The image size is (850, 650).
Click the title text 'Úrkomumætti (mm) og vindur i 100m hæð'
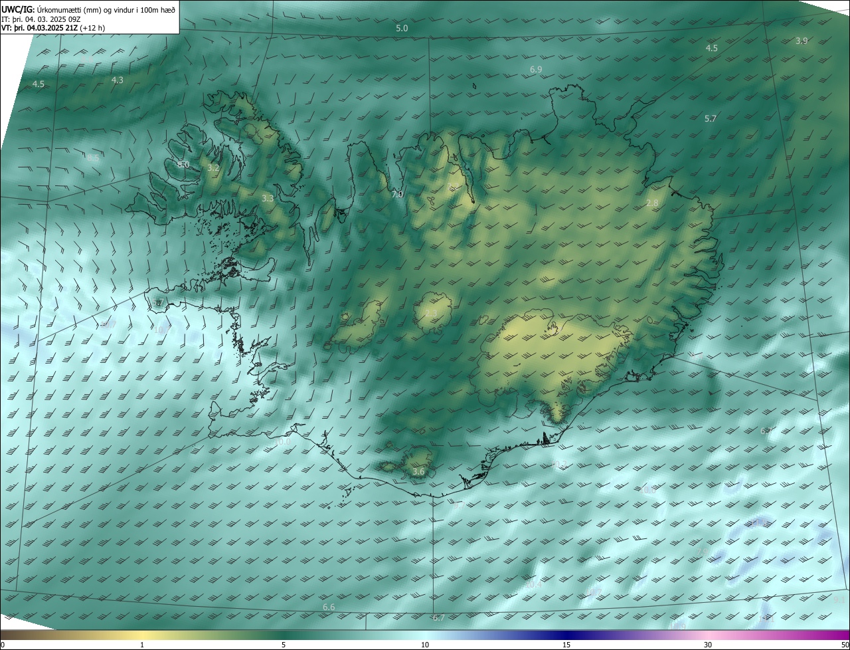point(106,9)
